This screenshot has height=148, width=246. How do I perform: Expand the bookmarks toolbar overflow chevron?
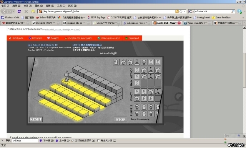coord(243,18)
